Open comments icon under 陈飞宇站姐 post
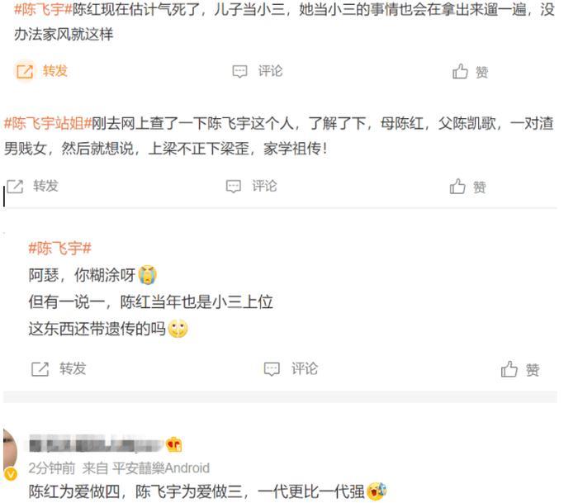The height and width of the screenshot is (503, 578). (x=234, y=186)
